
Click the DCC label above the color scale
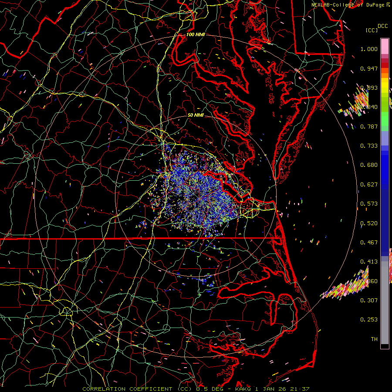tap(382, 26)
